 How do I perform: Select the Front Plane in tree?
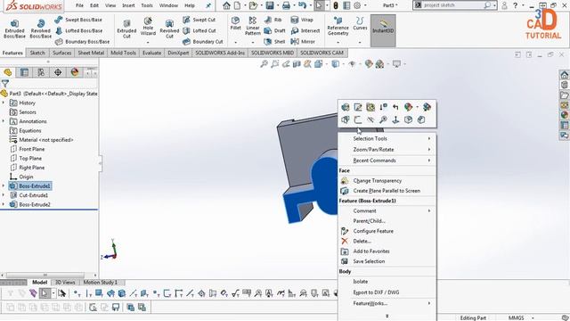28,149
